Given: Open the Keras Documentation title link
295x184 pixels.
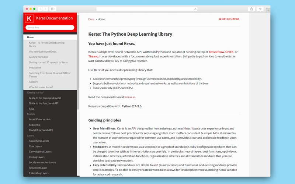Looking at the screenshot, I should [54, 18].
